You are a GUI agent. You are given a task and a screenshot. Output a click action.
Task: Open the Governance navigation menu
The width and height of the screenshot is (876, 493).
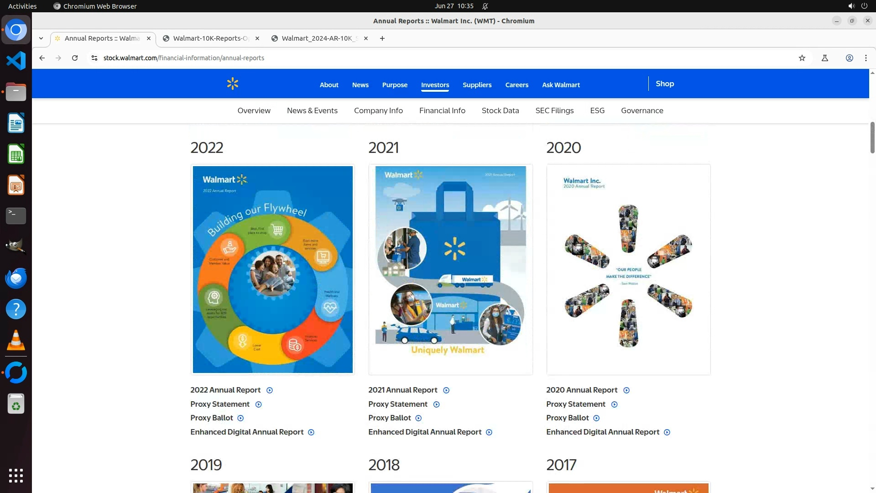(641, 110)
